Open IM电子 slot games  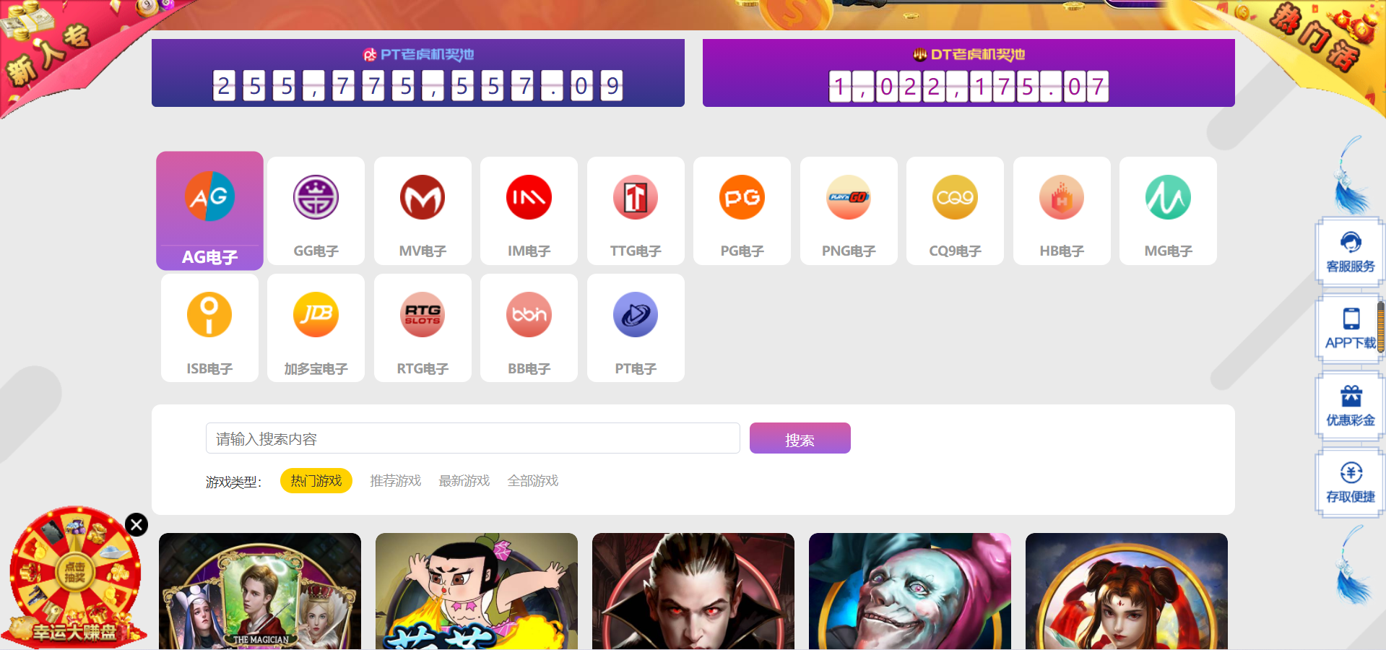pos(529,211)
